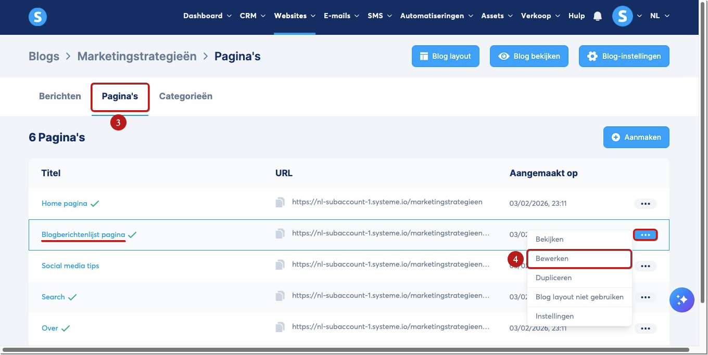The height and width of the screenshot is (355, 708).
Task: Open the SMS dropdown
Action: click(380, 16)
